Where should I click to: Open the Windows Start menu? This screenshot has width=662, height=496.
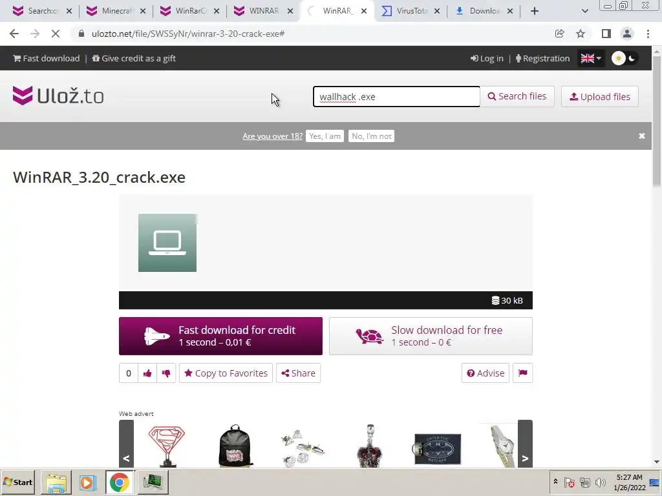click(x=17, y=482)
